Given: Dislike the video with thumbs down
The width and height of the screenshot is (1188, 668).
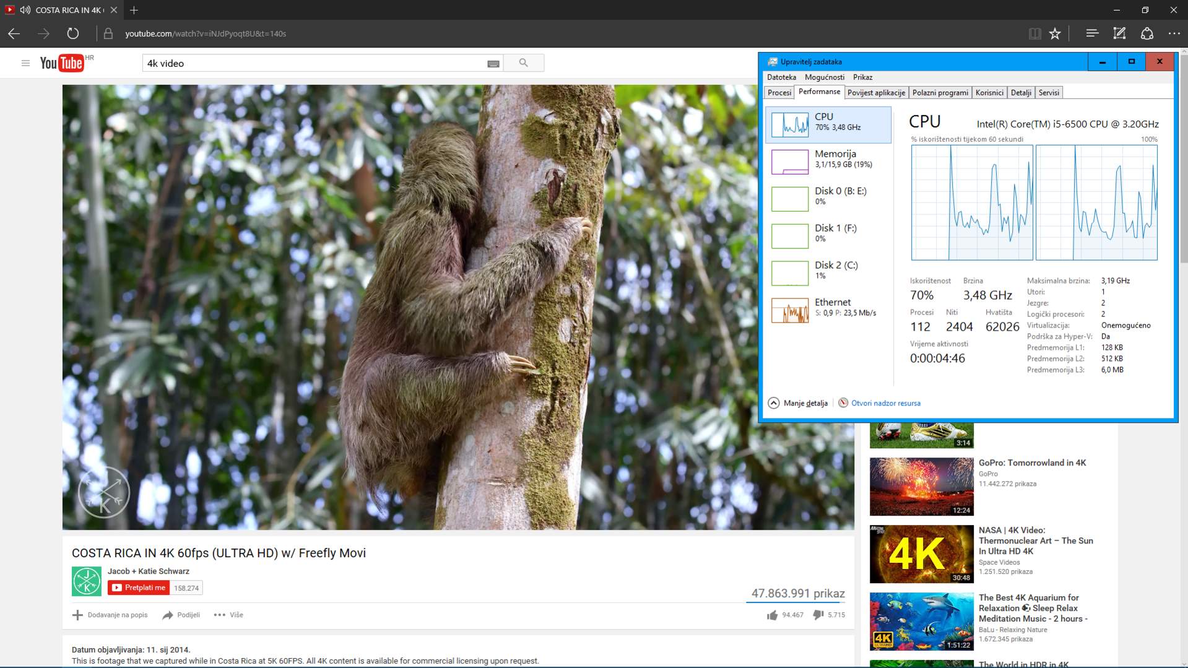Looking at the screenshot, I should coord(818,615).
